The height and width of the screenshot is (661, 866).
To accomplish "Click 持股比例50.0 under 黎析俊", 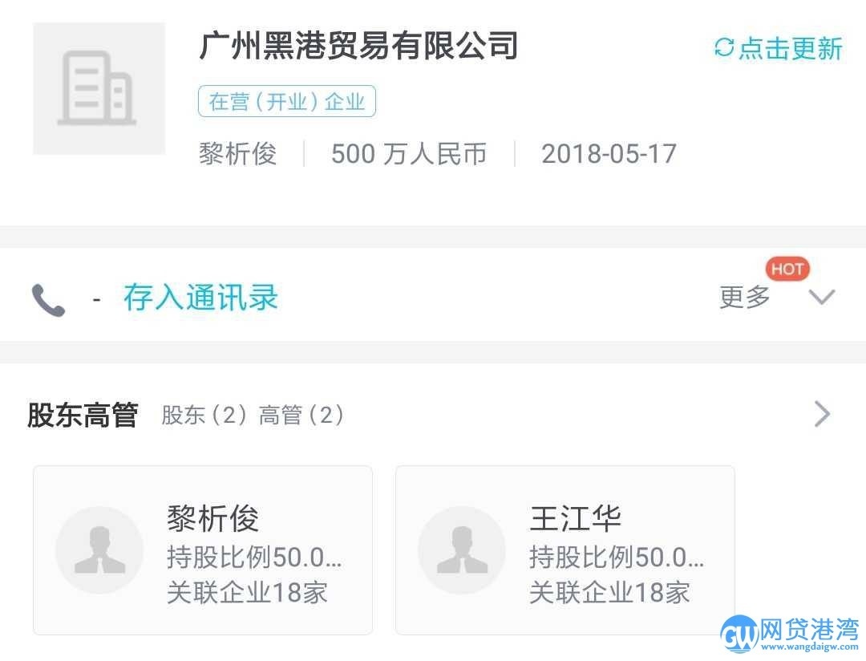I will click(x=257, y=558).
